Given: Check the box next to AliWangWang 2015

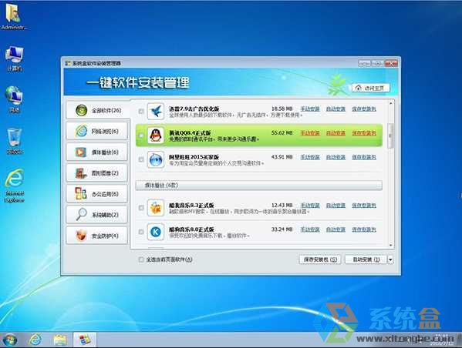Looking at the screenshot, I should coord(141,159).
